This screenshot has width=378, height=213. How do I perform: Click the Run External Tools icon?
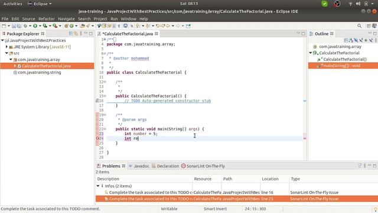55,26
